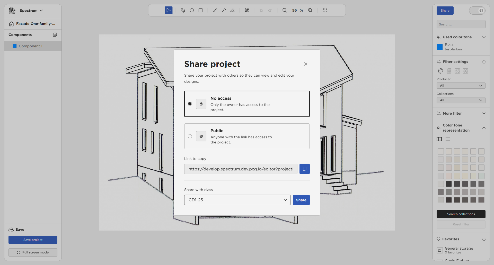Select the Pen drawing tool
The height and width of the screenshot is (265, 494).
pos(183,10)
